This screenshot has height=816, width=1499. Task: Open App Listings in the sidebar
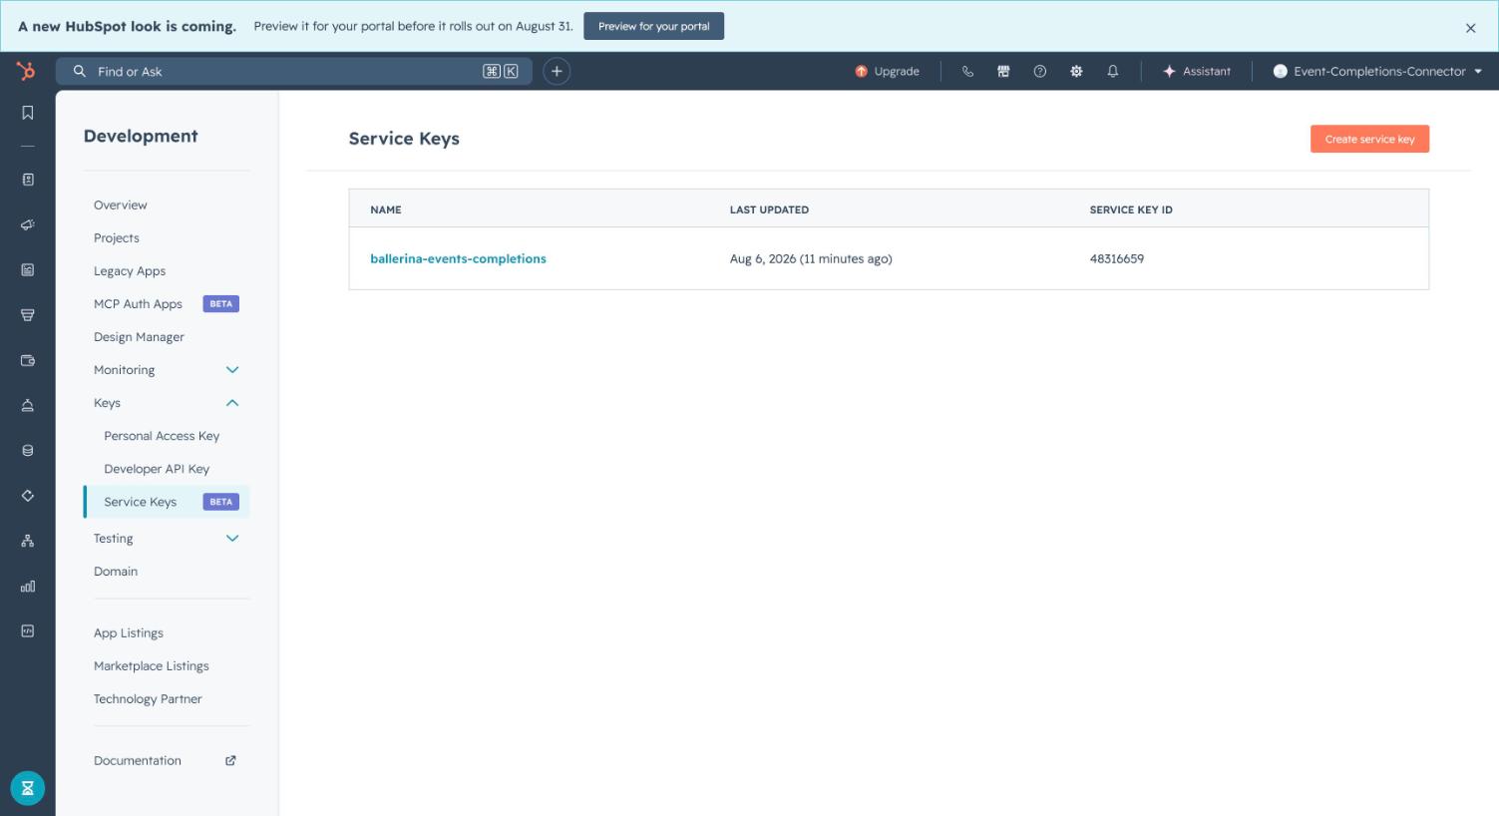click(x=129, y=633)
